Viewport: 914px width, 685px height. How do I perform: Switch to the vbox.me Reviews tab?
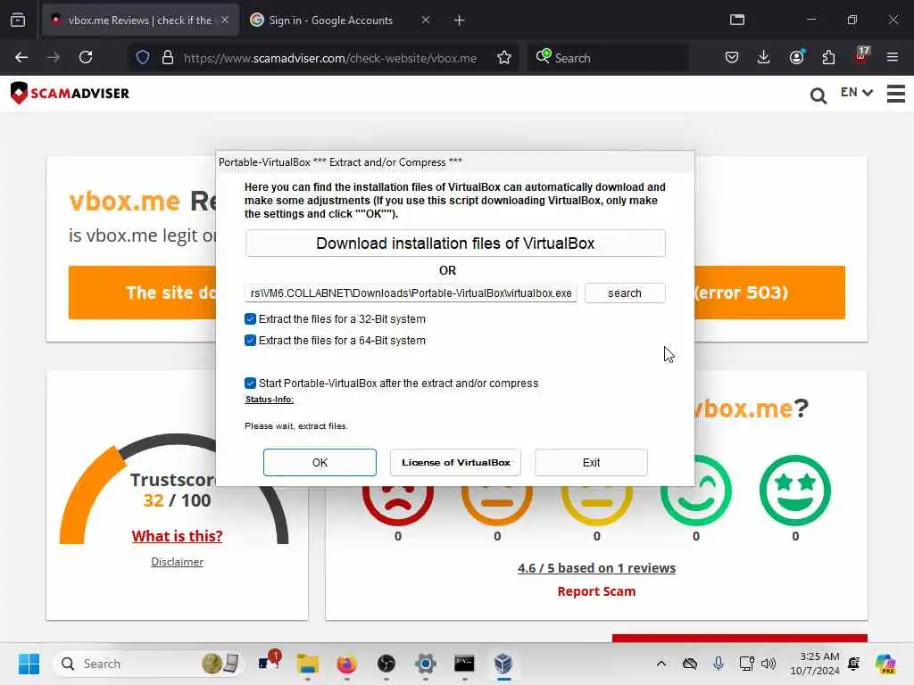click(x=140, y=20)
